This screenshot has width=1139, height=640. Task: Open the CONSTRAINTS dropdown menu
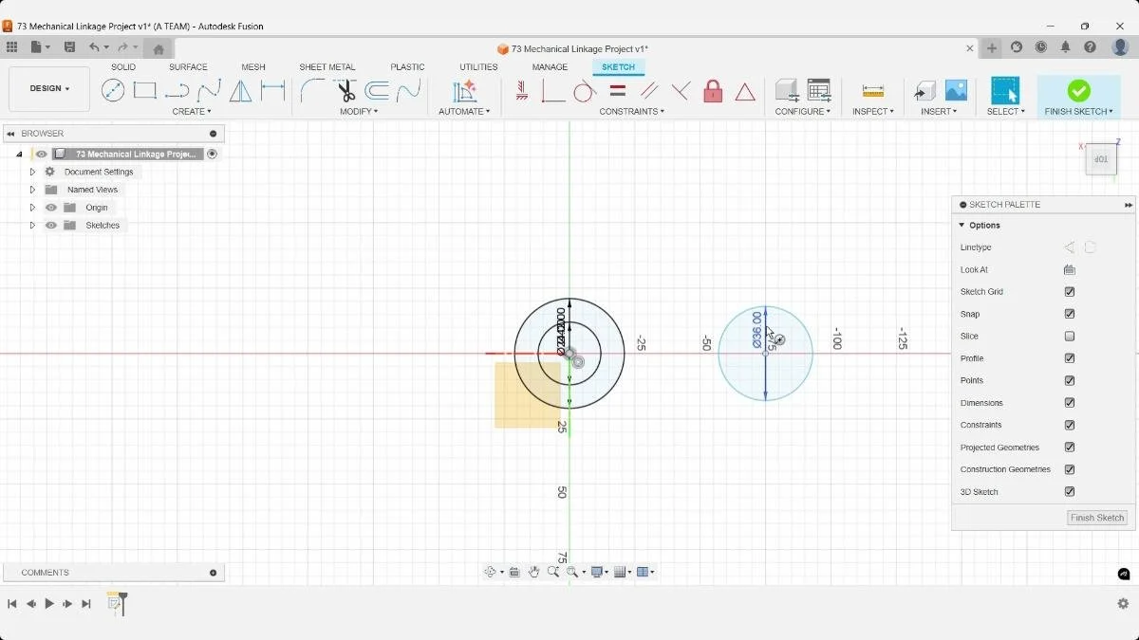(x=632, y=112)
